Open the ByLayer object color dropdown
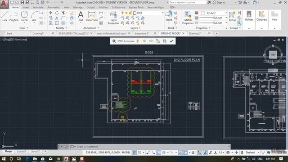Image resolution: width=288 pixels, height=162 pixels. pos(226,13)
